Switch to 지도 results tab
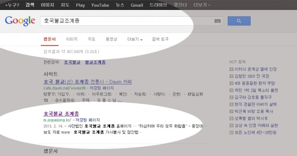This screenshot has height=156, width=297. [91, 39]
